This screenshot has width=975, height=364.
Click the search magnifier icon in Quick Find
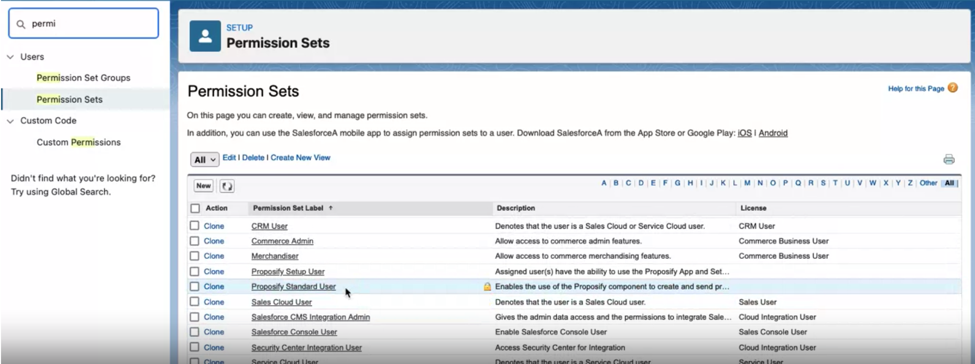coord(21,24)
